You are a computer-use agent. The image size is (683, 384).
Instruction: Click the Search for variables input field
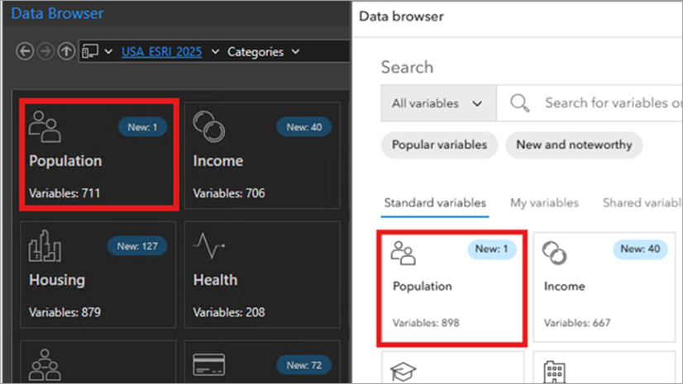(612, 103)
